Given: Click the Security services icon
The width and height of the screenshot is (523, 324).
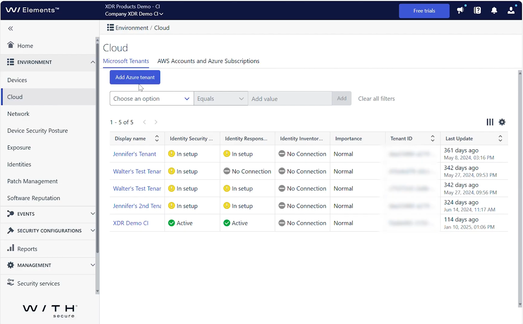Looking at the screenshot, I should [x=10, y=283].
